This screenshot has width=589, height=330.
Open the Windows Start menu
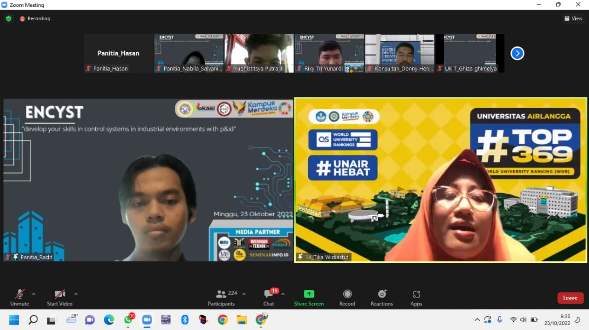[14, 320]
